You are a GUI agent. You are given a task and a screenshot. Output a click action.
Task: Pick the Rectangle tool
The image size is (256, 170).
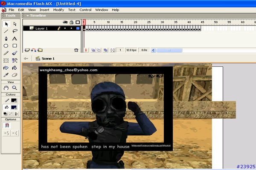point(15,46)
